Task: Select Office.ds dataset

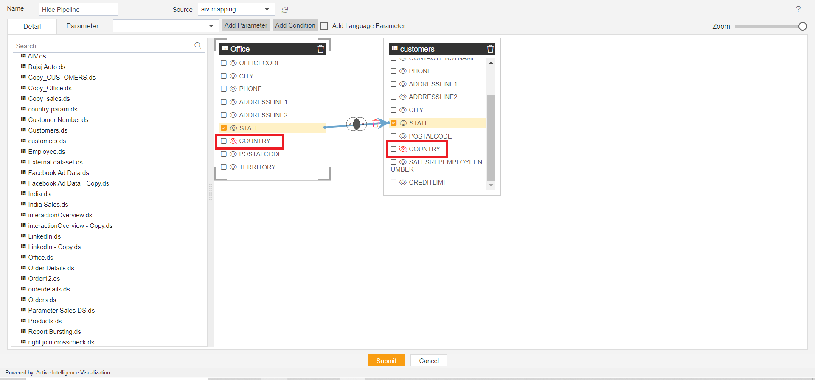Action: point(41,258)
